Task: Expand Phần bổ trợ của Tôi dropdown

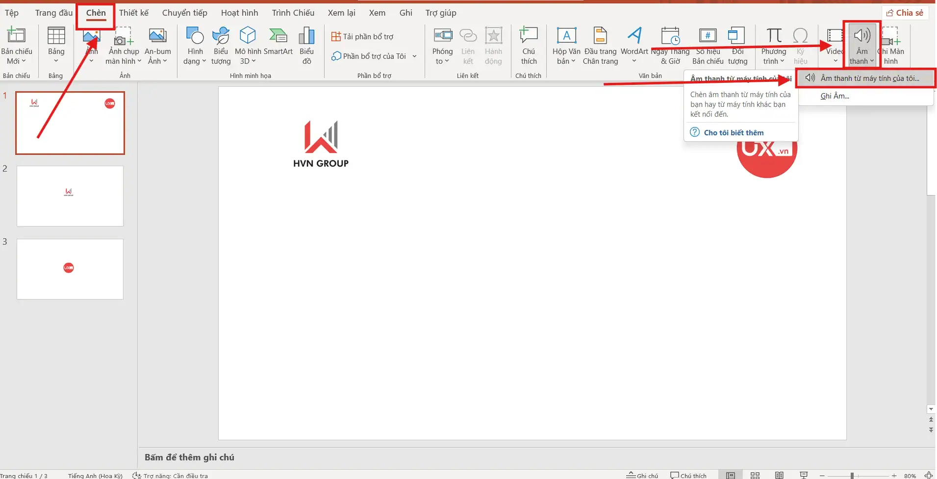Action: coord(414,56)
